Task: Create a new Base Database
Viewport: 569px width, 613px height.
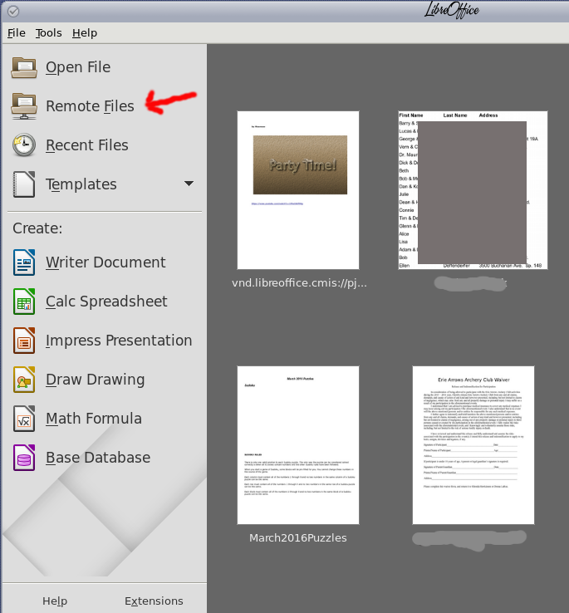Action: point(98,458)
